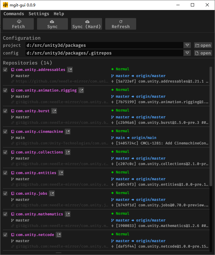Click master → origin/master for com.unity.burst
215x255 pixels.
pos(140,117)
